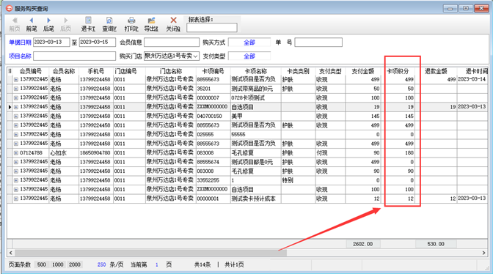Click the start date field 2023-03-13
The width and height of the screenshot is (493, 274).
[51, 42]
